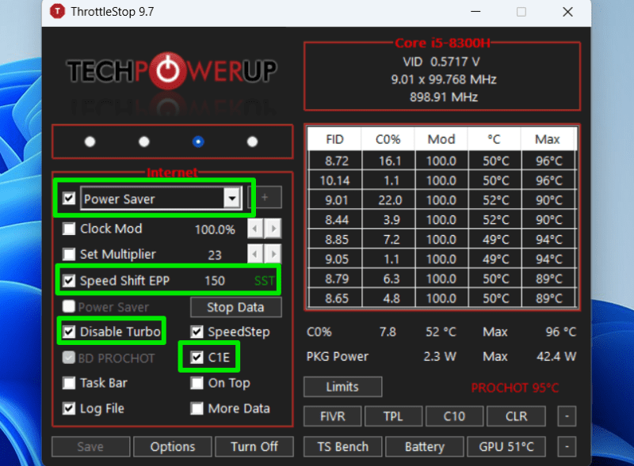Uncheck the Disable Turbo option
The image size is (634, 466).
tap(68, 332)
